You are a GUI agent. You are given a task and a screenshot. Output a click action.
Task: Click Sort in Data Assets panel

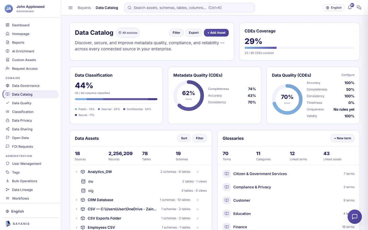[184, 138]
